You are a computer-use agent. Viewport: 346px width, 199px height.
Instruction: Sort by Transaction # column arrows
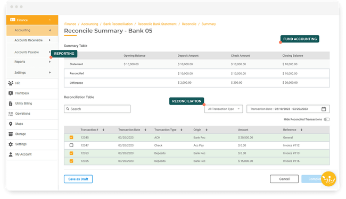point(103,129)
